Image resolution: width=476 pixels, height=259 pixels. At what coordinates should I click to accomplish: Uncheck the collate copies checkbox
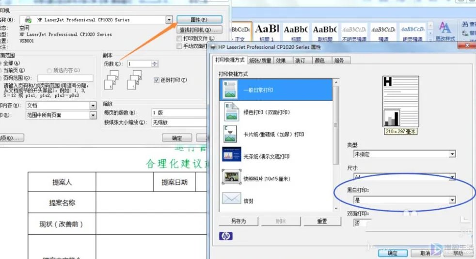pyautogui.click(x=157, y=80)
